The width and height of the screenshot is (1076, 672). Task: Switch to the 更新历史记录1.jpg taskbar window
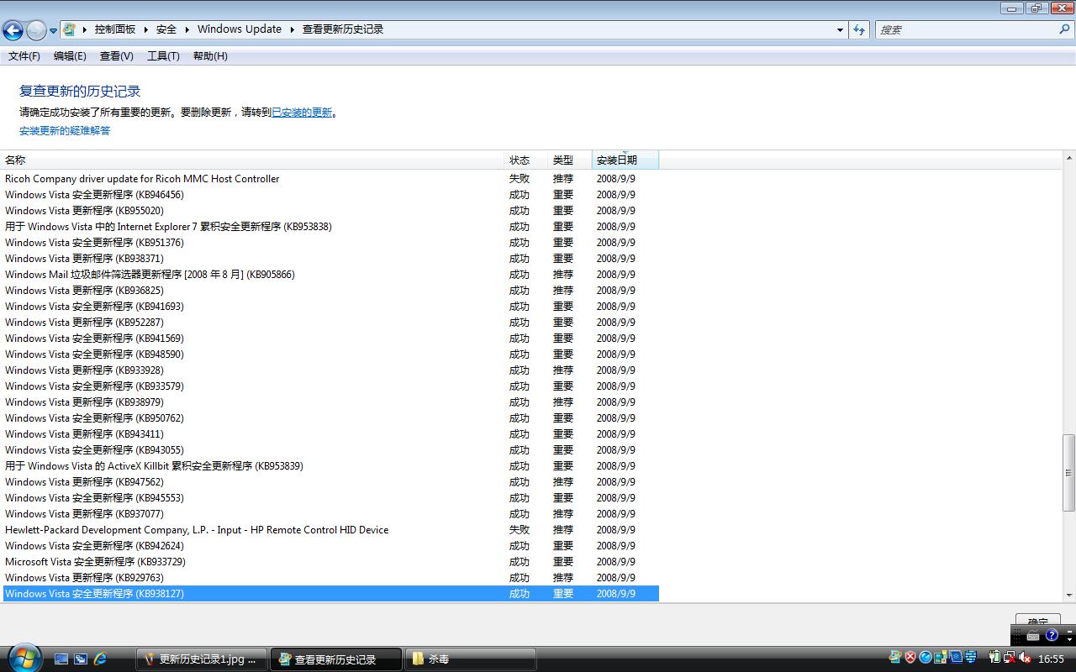[202, 659]
